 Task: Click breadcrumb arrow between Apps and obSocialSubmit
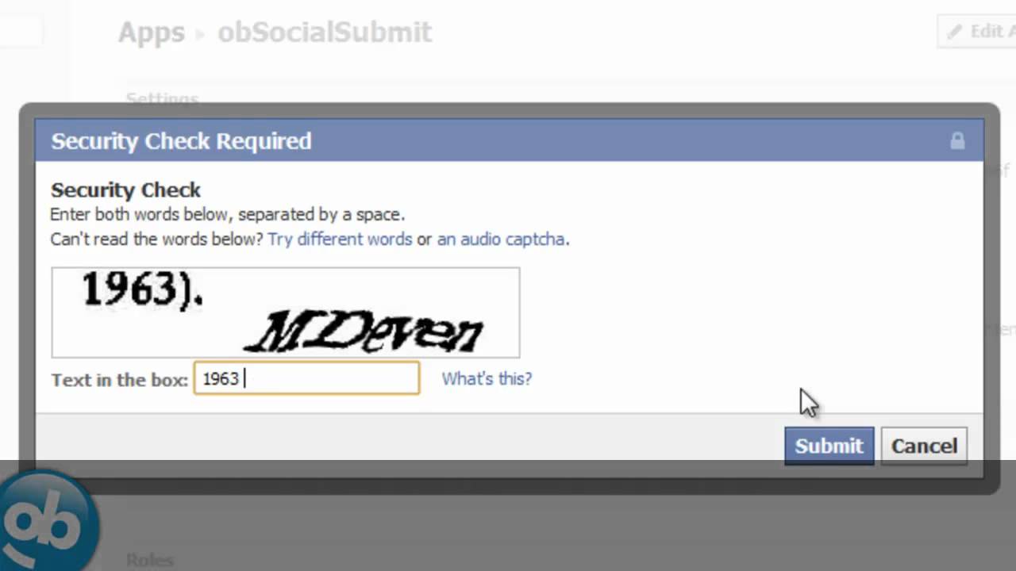point(201,35)
